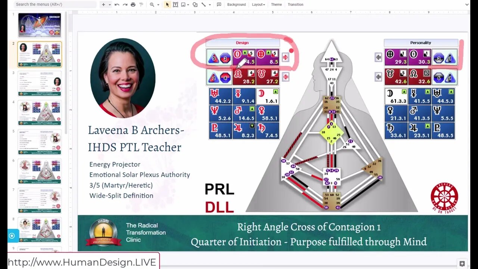This screenshot has width=478, height=269.
Task: Open the new slide layout dropdown arrow
Action: [x=109, y=4]
